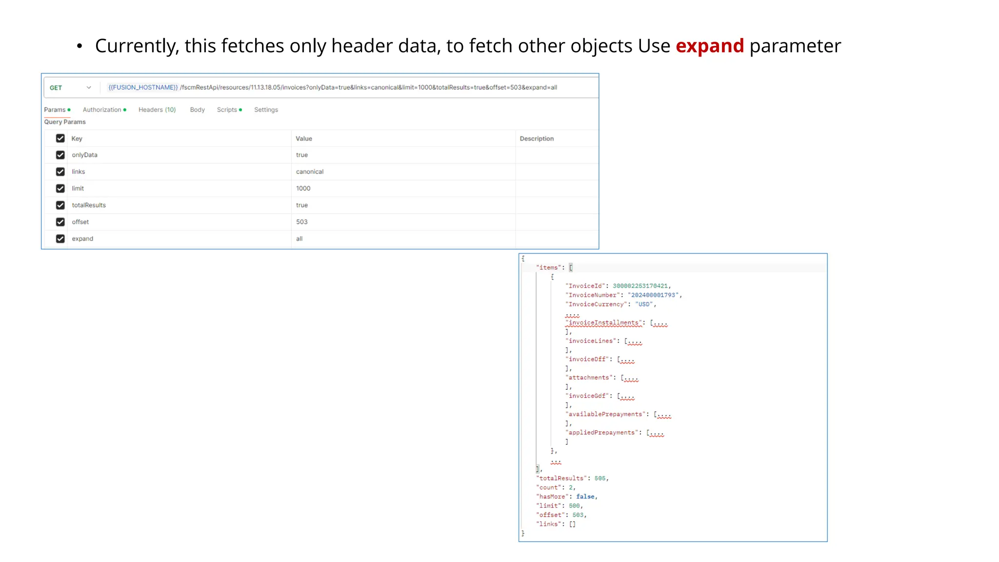Click the "invoiceLines" JSON key

[591, 341]
